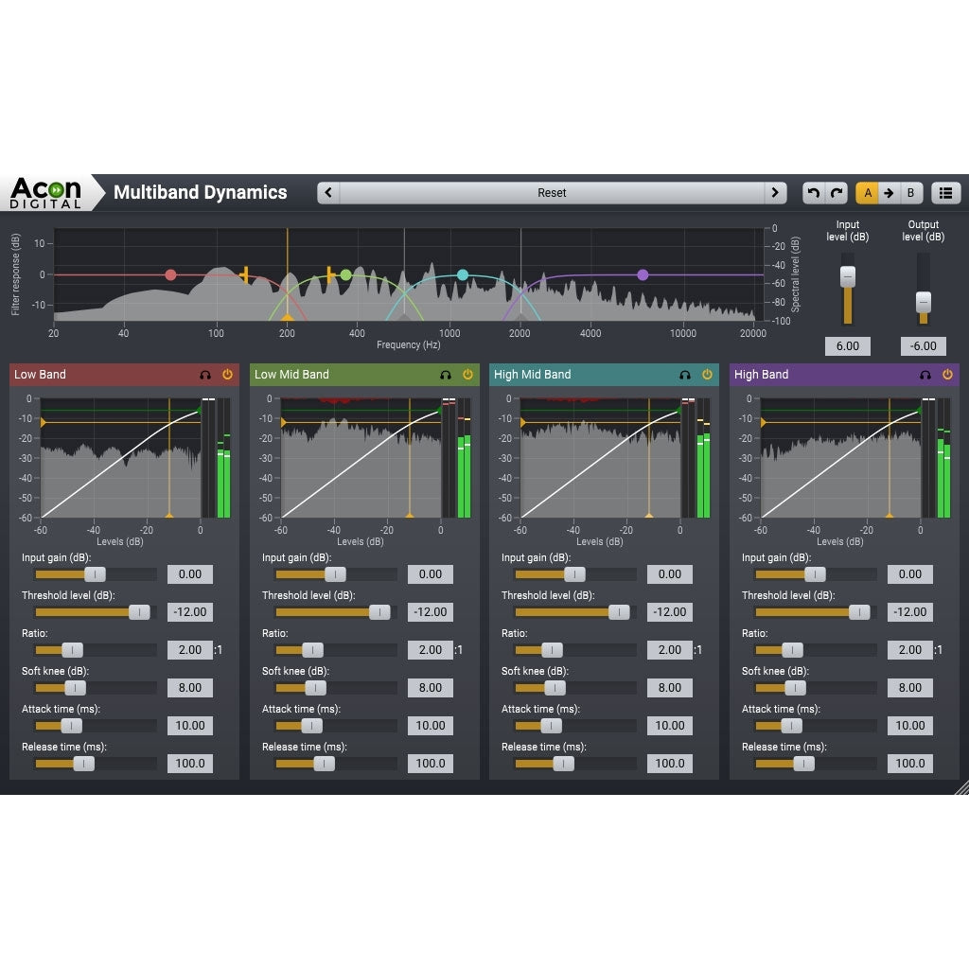This screenshot has width=969, height=969.
Task: Click the High Mid Band Input gain slider
Action: tap(575, 574)
